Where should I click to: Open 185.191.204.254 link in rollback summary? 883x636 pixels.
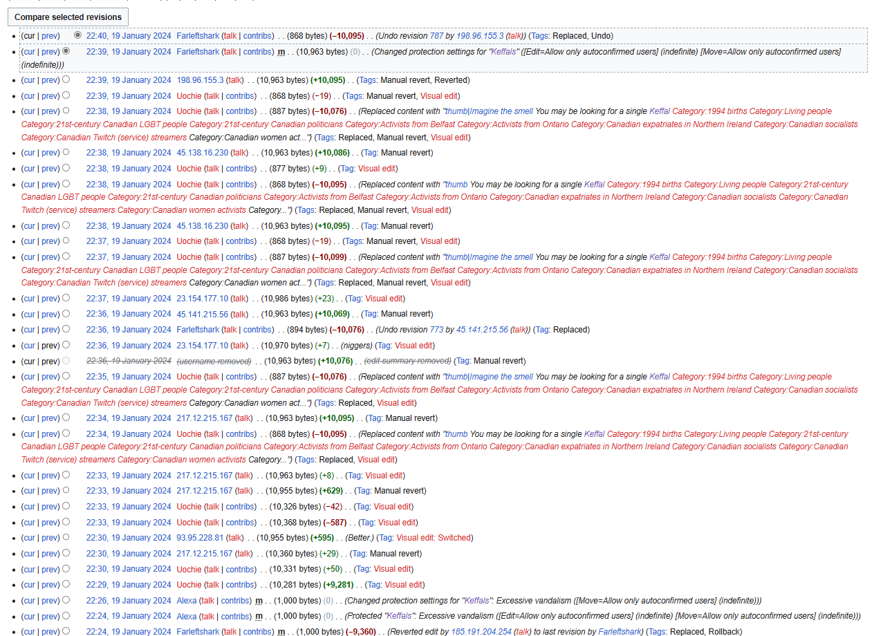482,632
